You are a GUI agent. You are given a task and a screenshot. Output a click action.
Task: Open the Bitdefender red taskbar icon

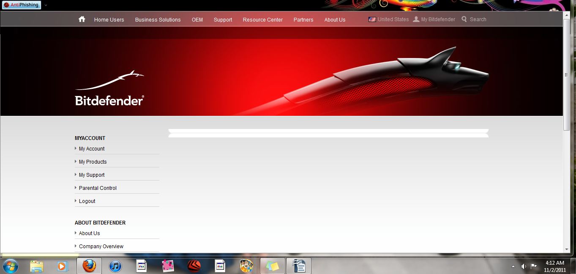tap(194, 266)
